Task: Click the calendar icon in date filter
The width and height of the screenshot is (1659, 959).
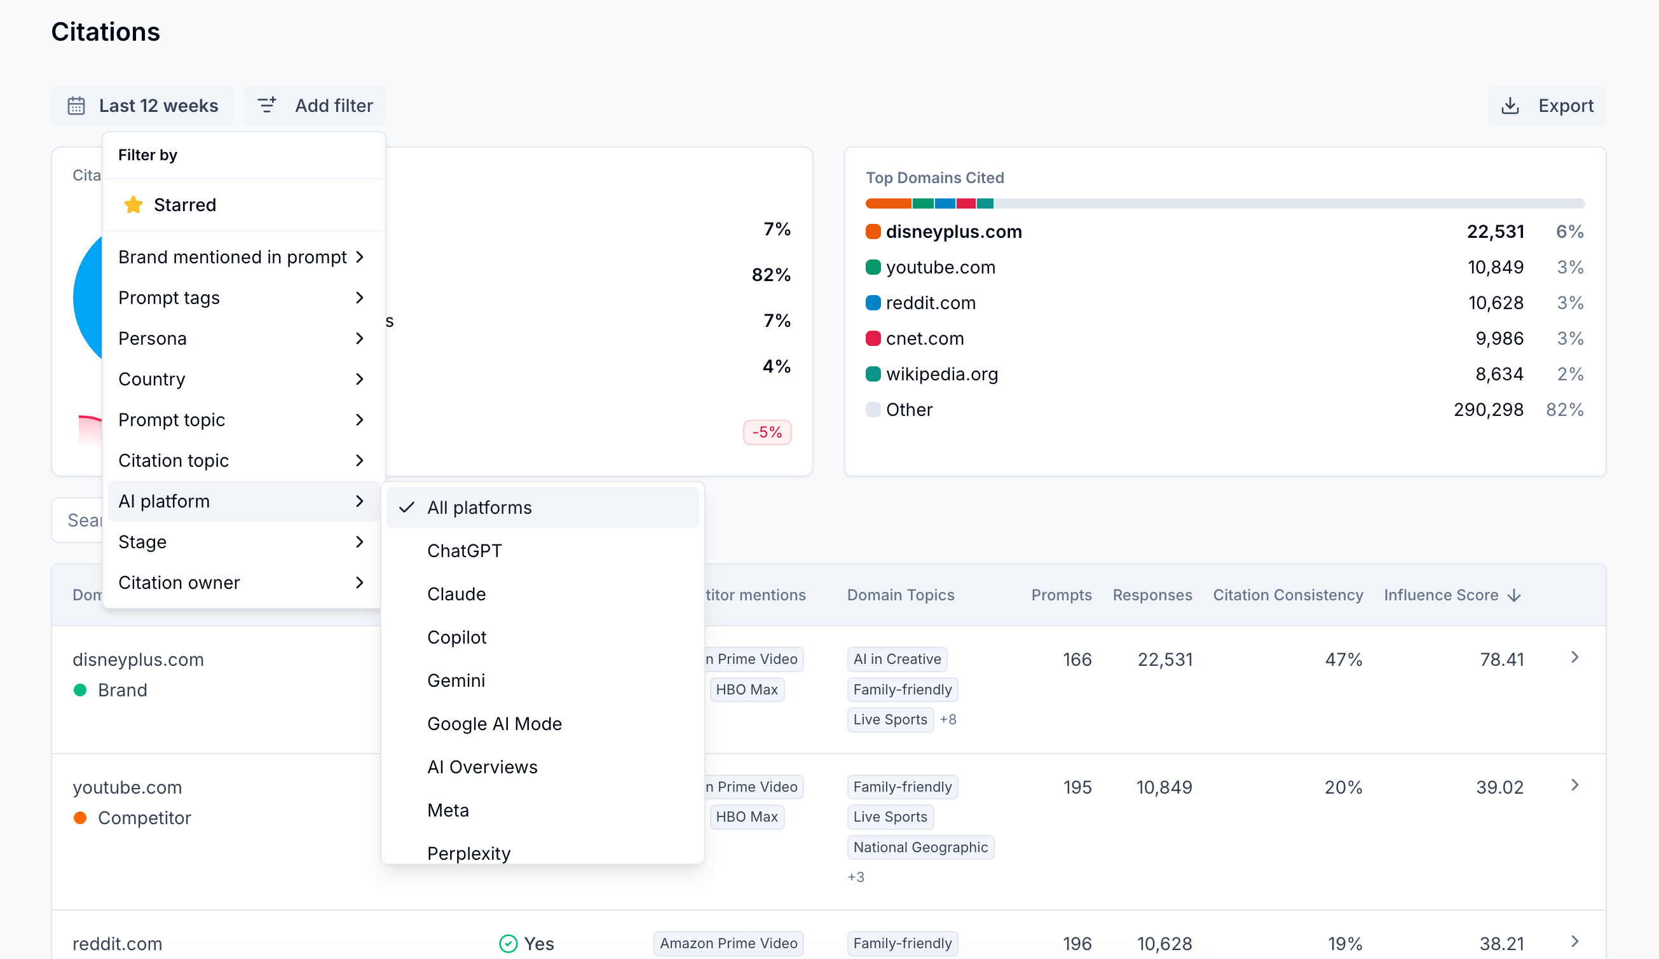Action: (76, 106)
